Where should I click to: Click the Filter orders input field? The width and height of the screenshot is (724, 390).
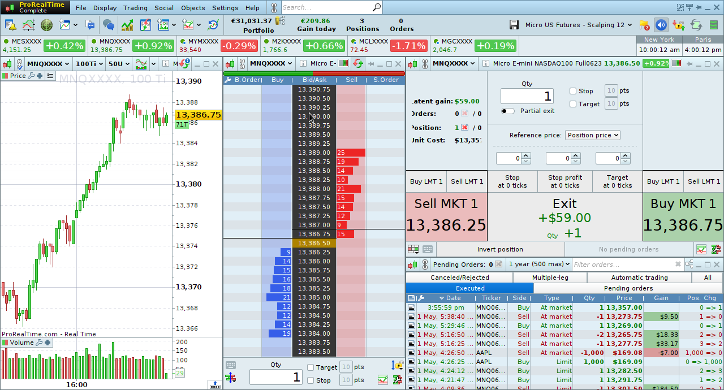627,264
